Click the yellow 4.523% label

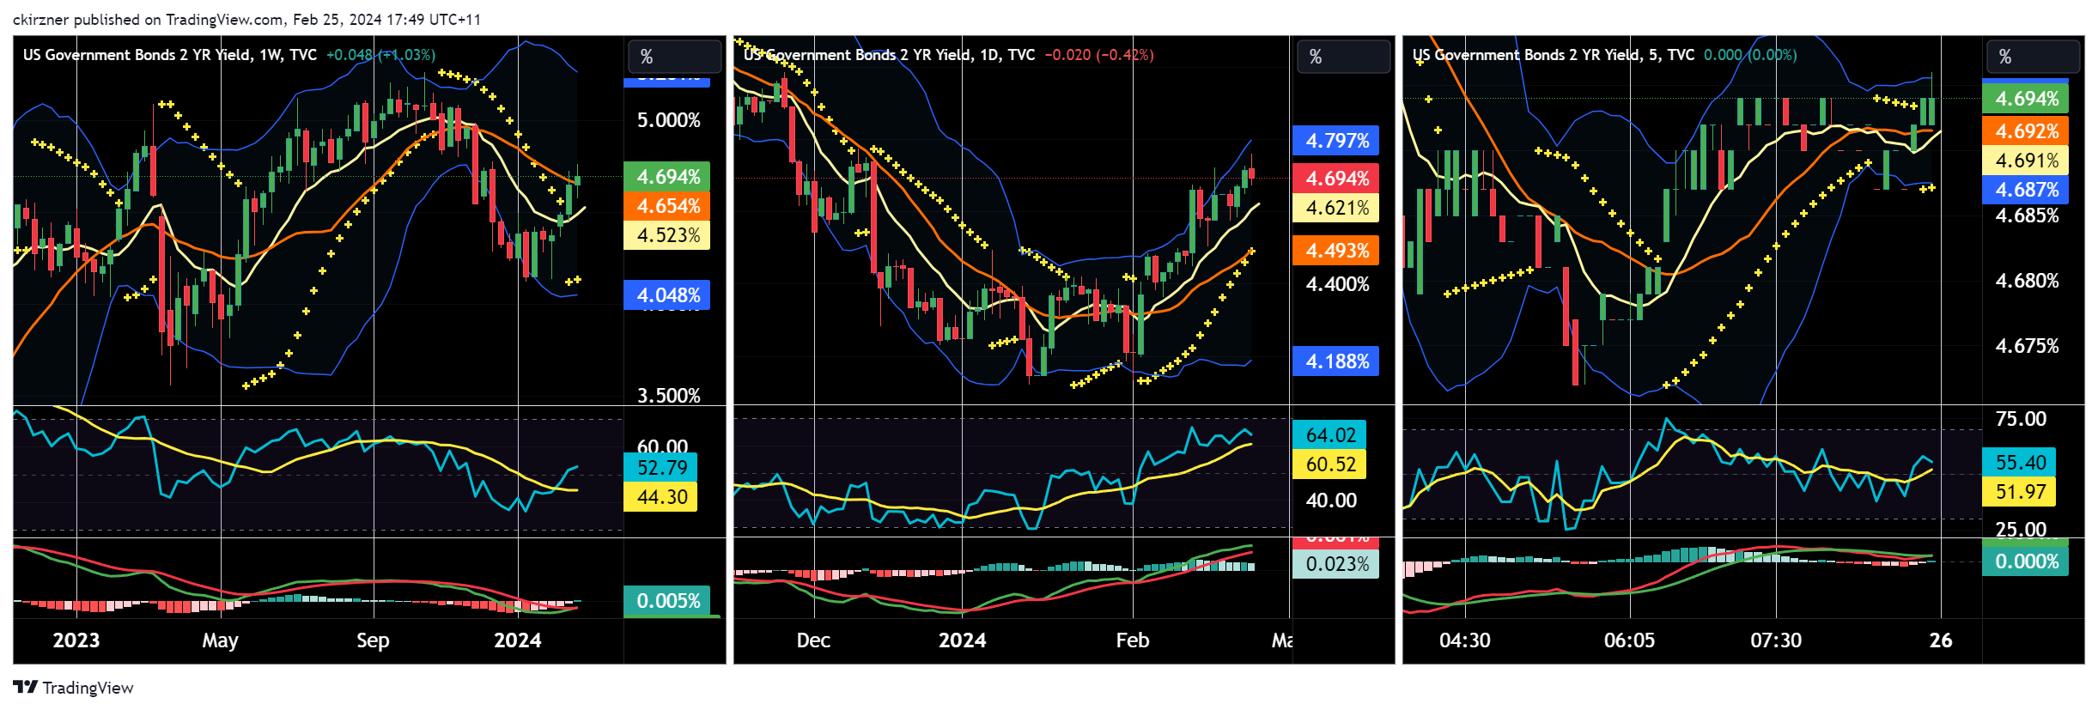point(667,235)
